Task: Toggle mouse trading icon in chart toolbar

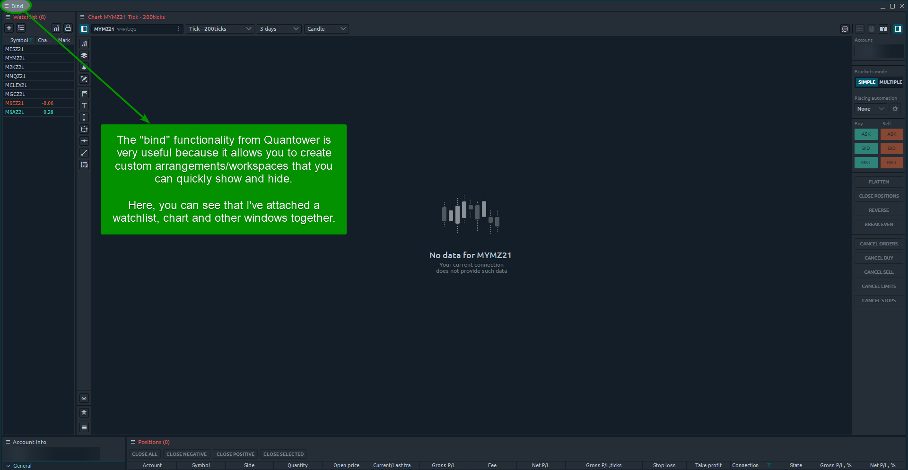Action: 872,29
